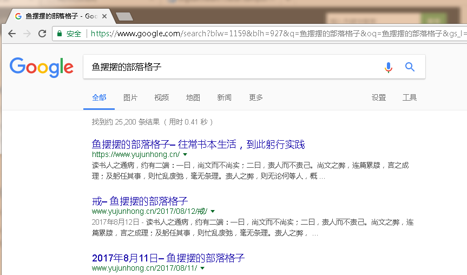
Task: Click the green secure padlock icon
Action: 60,34
